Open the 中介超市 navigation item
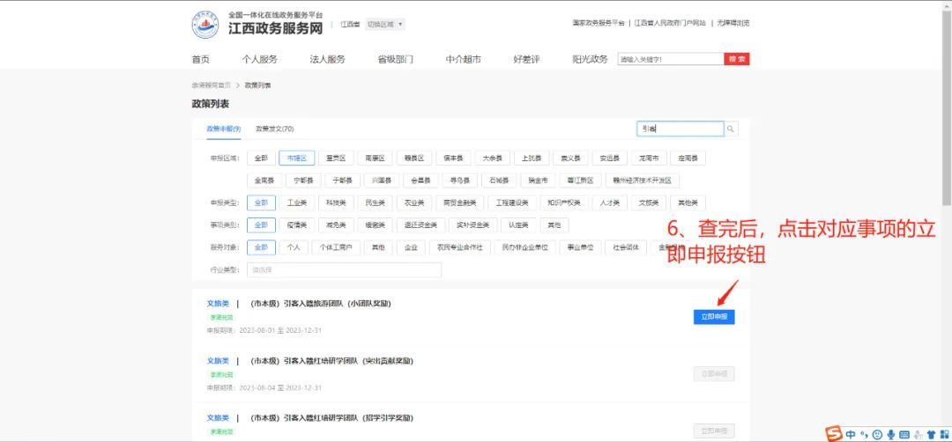The width and height of the screenshot is (952, 442). click(464, 59)
